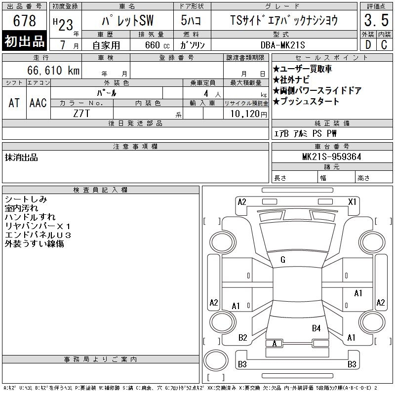Viewport: 395px width, 395px height.
Task: Click interior grade C cell
Action: click(x=384, y=44)
